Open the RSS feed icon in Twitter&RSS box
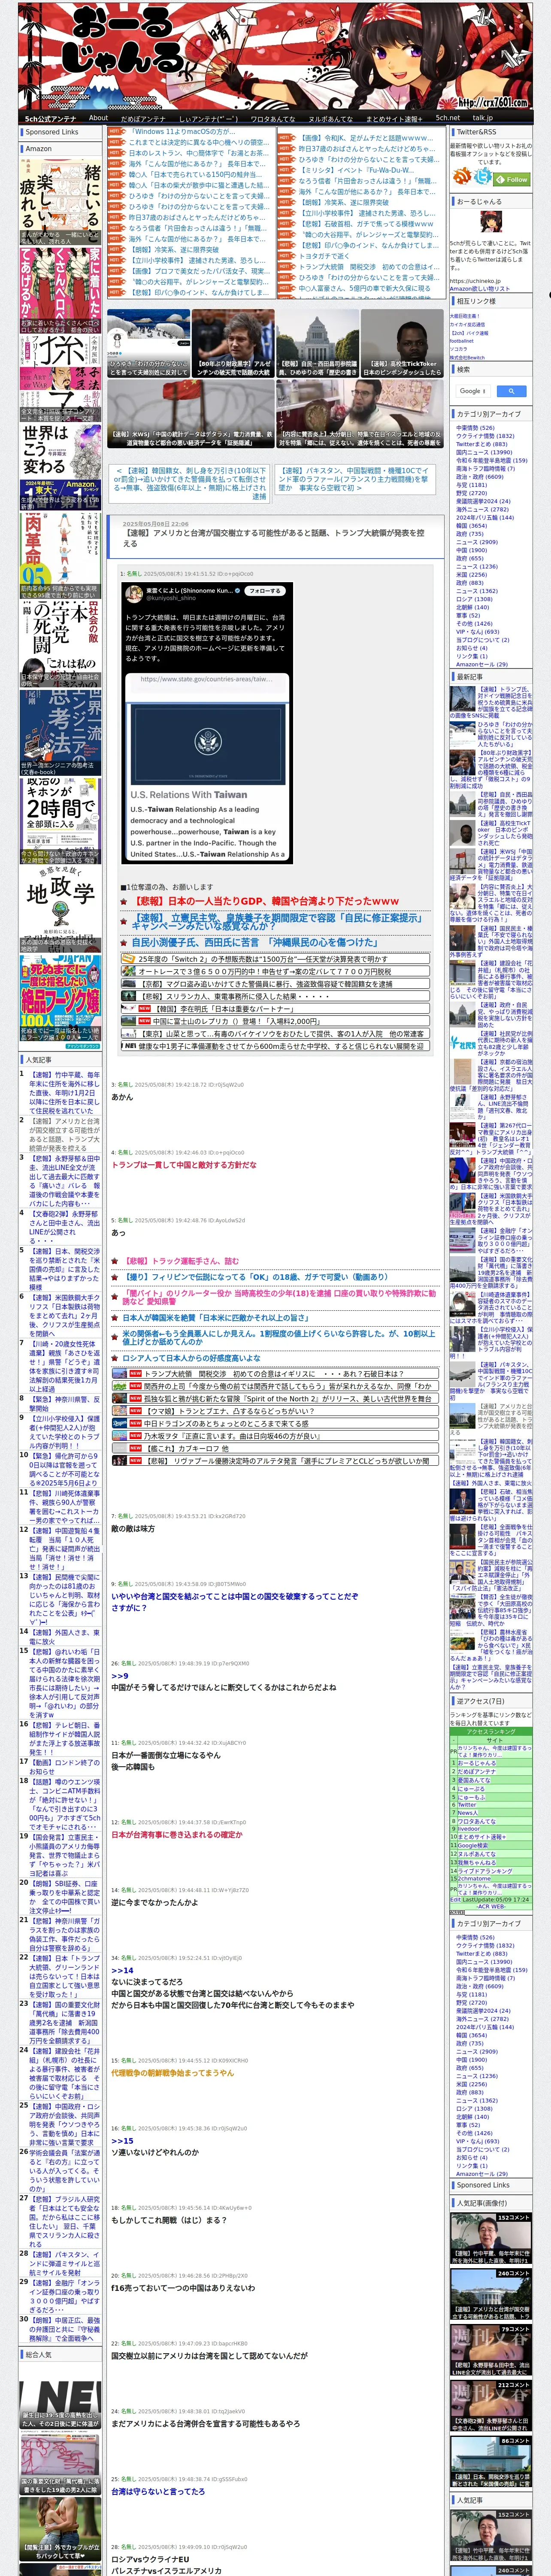 click(462, 177)
